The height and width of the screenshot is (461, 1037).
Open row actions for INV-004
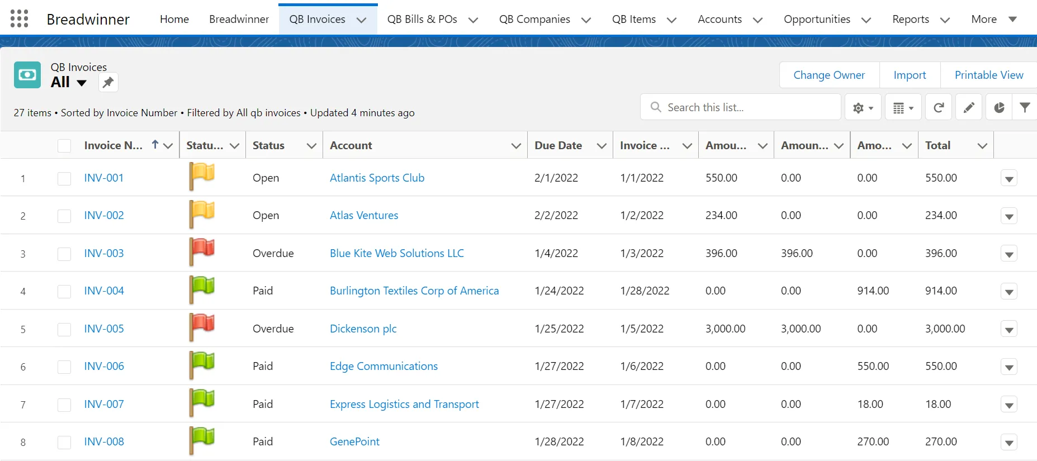(1009, 291)
